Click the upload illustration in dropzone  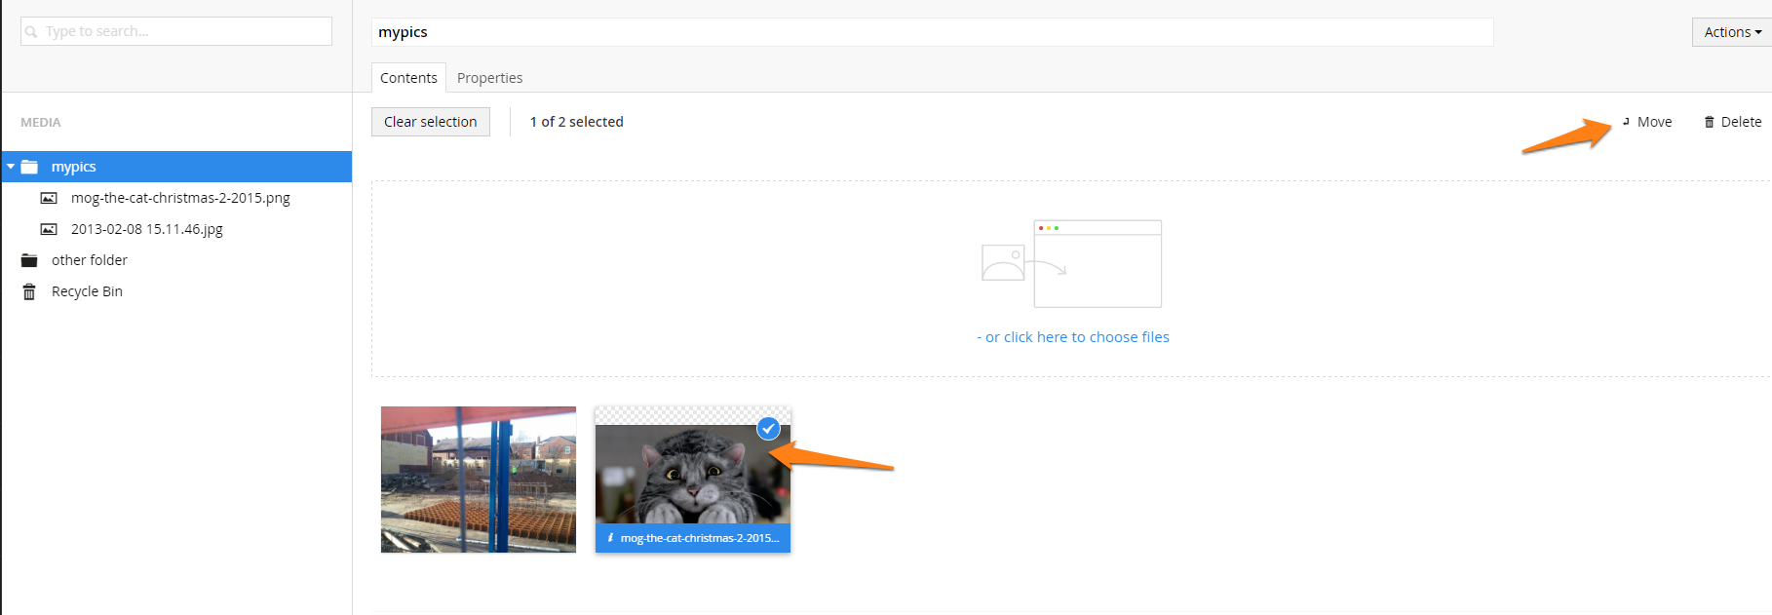(x=1071, y=263)
